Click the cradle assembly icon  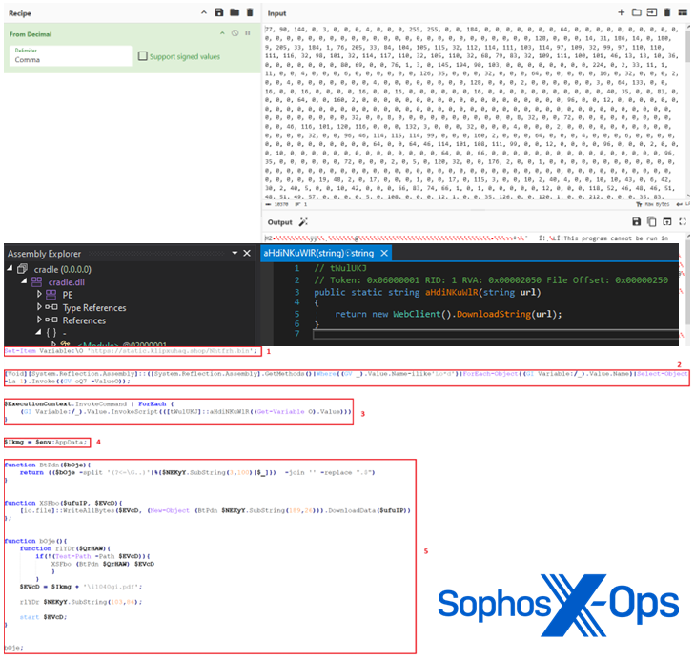pyautogui.click(x=22, y=269)
